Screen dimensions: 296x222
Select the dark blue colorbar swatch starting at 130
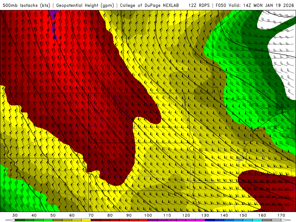pos(210,220)
